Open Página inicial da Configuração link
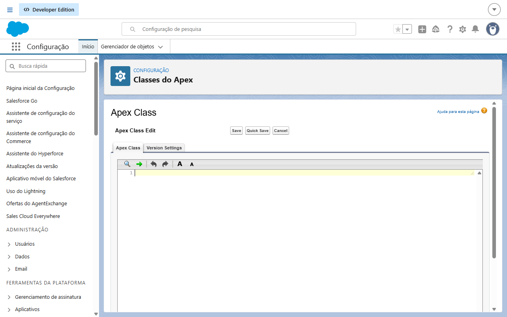The image size is (507, 317). (x=40, y=88)
